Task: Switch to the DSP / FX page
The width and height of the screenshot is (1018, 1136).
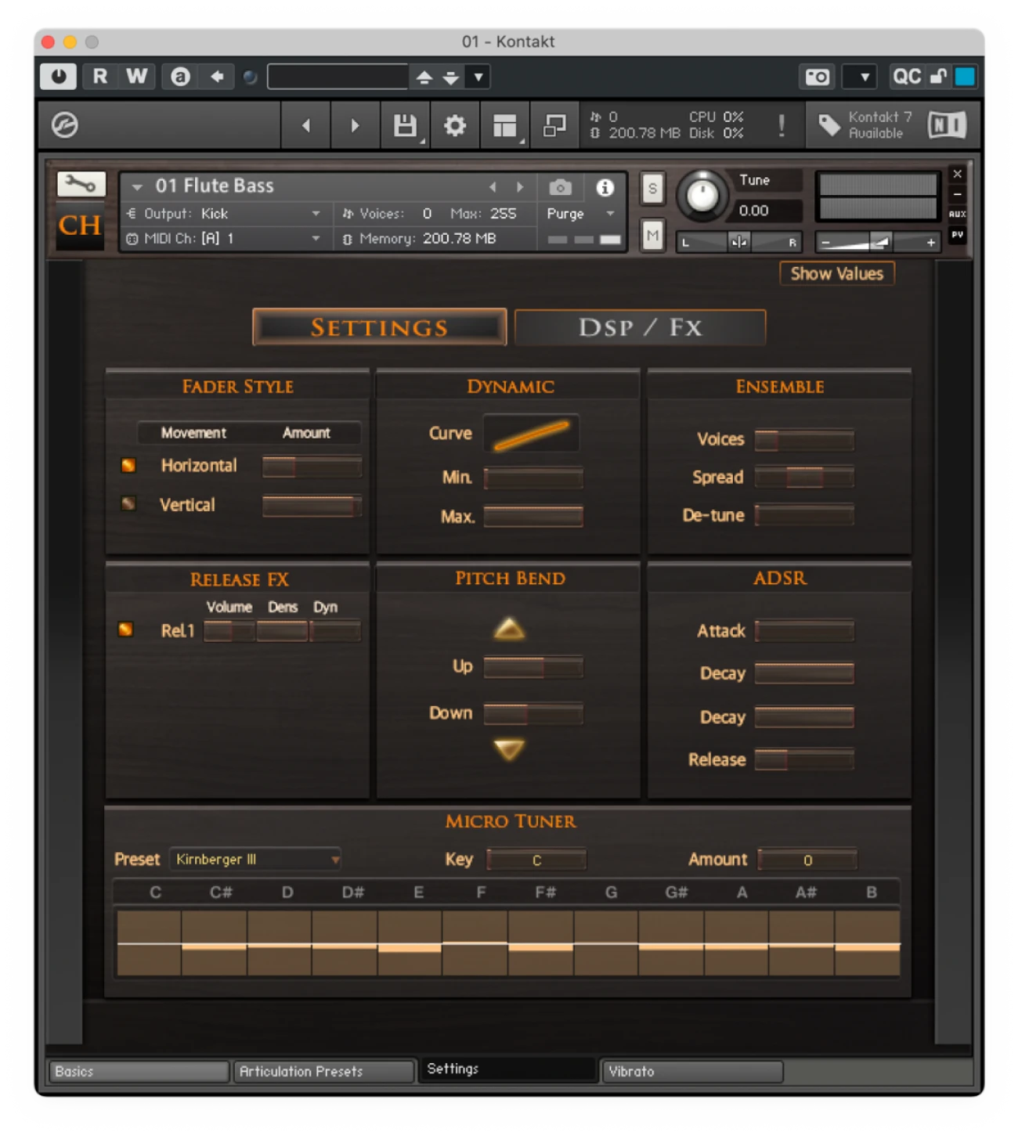Action: 640,327
